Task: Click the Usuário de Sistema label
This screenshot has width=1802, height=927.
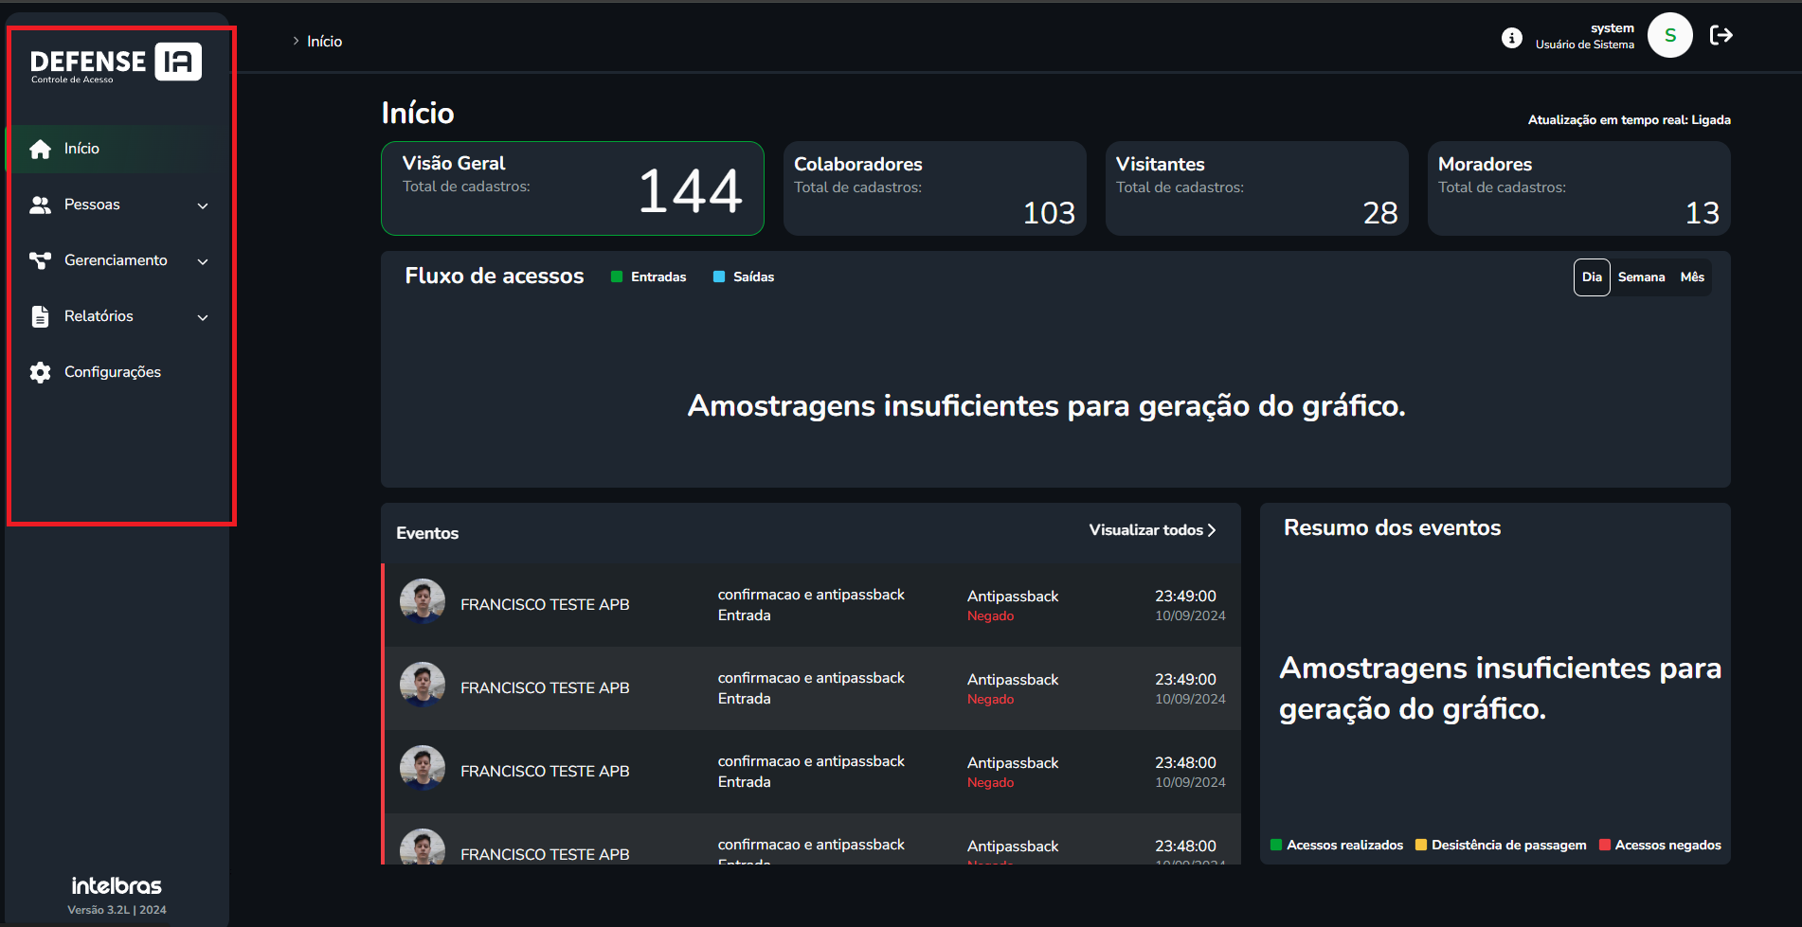Action: pyautogui.click(x=1584, y=45)
